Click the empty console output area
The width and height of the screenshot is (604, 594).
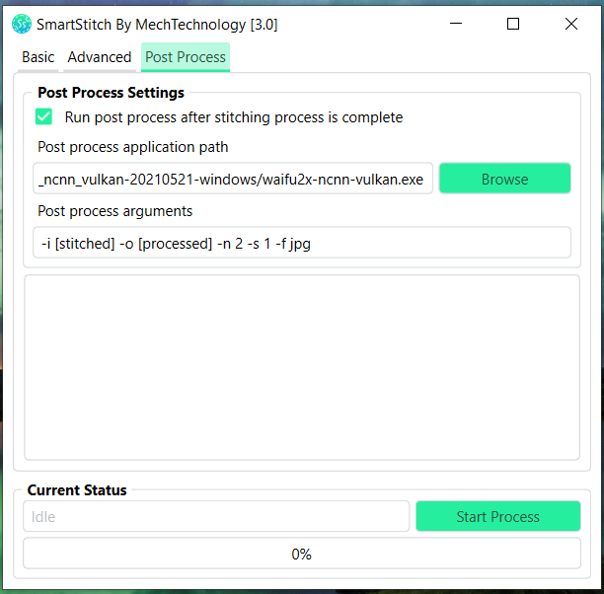(x=302, y=367)
